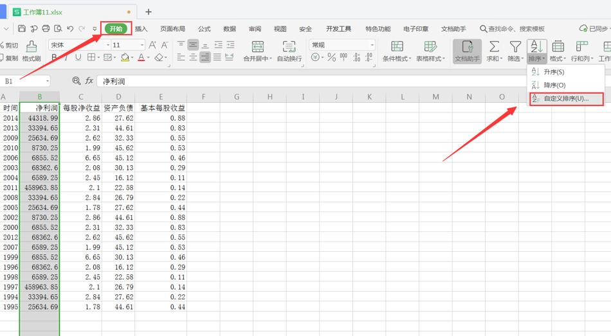Click the zoom magnifier icon beside fx
The image size is (611, 336).
click(77, 80)
